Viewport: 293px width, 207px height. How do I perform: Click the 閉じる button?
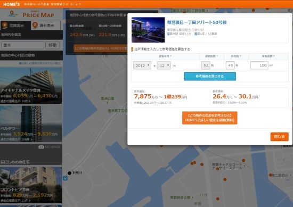[279, 137]
